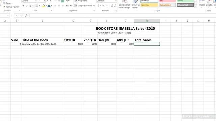The width and height of the screenshot is (216, 121).
Task: Increase decimal places
Action: pos(112,6)
